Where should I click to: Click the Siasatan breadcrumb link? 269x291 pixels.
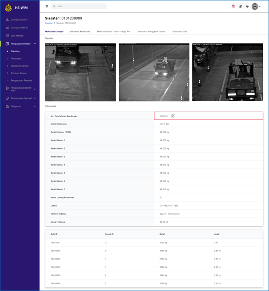pos(49,23)
